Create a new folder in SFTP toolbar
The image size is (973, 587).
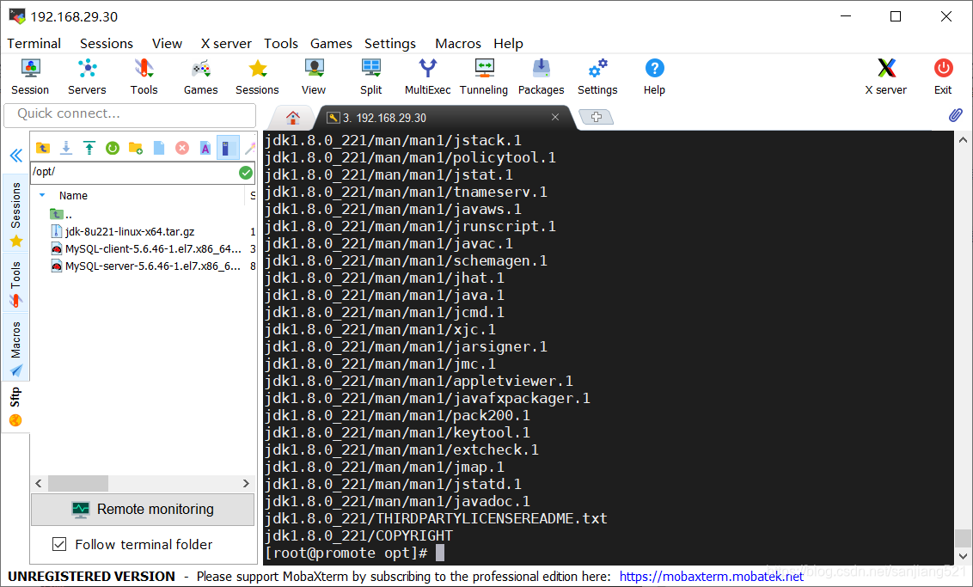click(x=135, y=148)
